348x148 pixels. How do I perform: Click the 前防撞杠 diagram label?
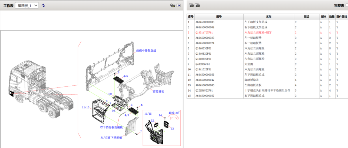pos(158,91)
